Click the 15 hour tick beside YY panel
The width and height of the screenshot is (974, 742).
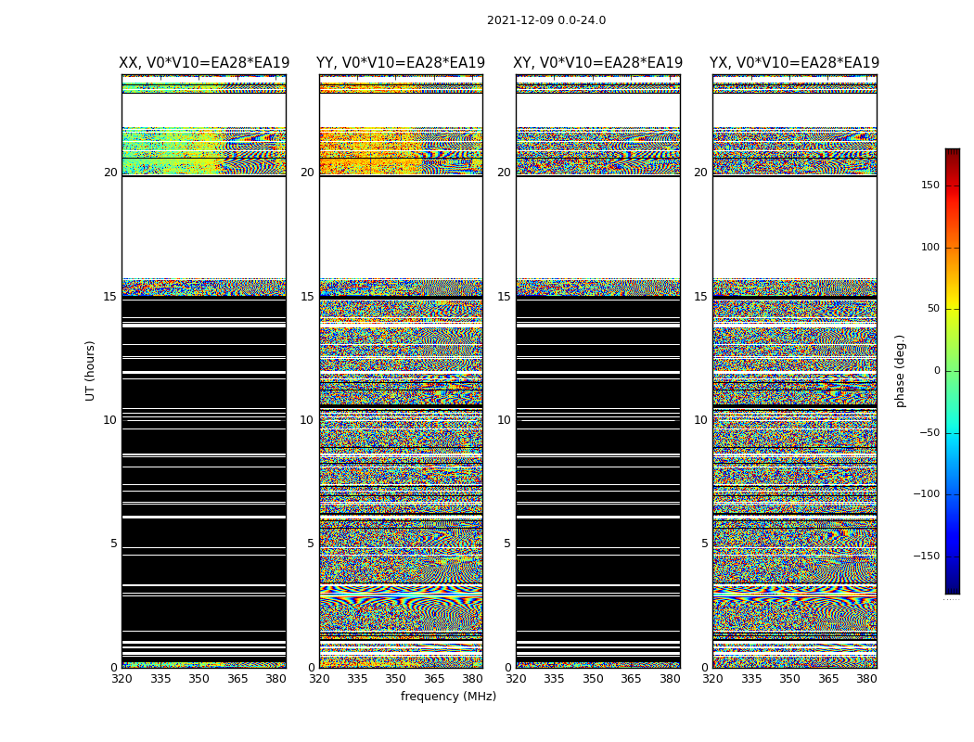(x=307, y=297)
